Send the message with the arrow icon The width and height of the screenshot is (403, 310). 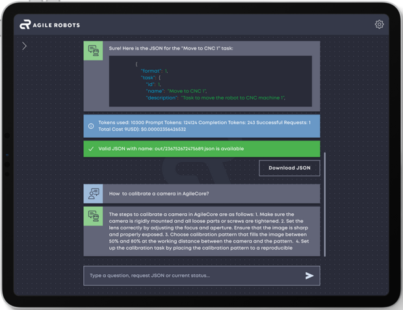pos(309,276)
